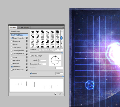Click the Spacing percentage field
The width and height of the screenshot is (120, 107).
coord(59,74)
